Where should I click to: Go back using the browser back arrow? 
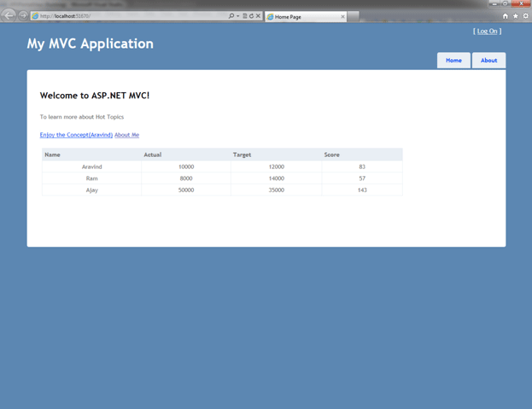coord(9,15)
